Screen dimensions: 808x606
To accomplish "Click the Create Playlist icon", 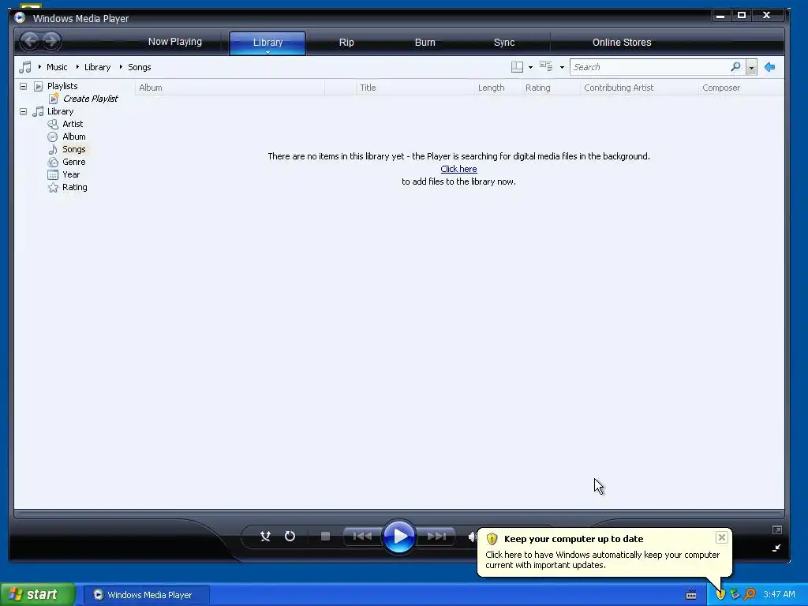I will [54, 99].
